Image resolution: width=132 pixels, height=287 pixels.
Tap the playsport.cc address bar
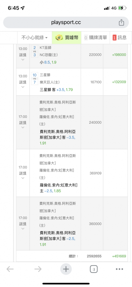coord(66,22)
